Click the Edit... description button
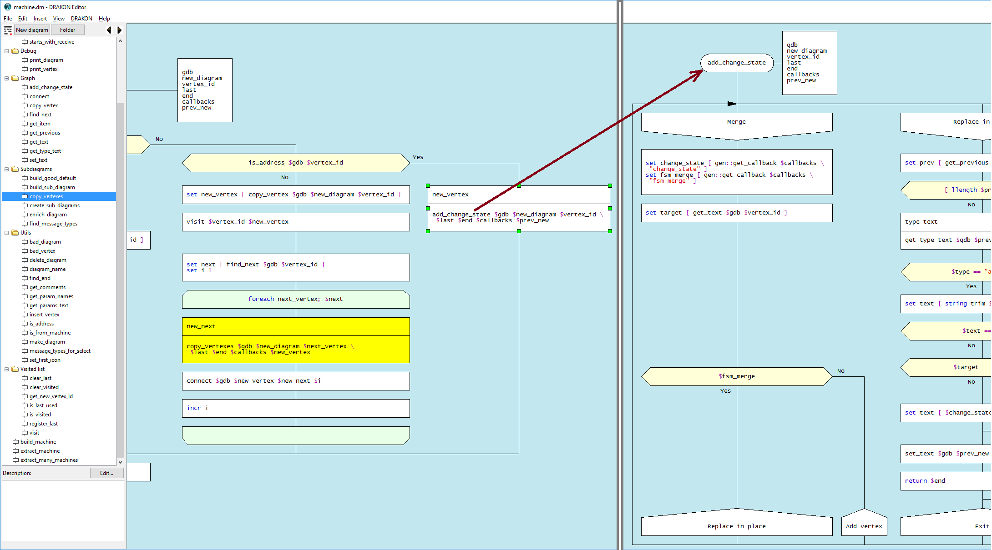Viewport: 992px width, 550px height. tap(106, 473)
